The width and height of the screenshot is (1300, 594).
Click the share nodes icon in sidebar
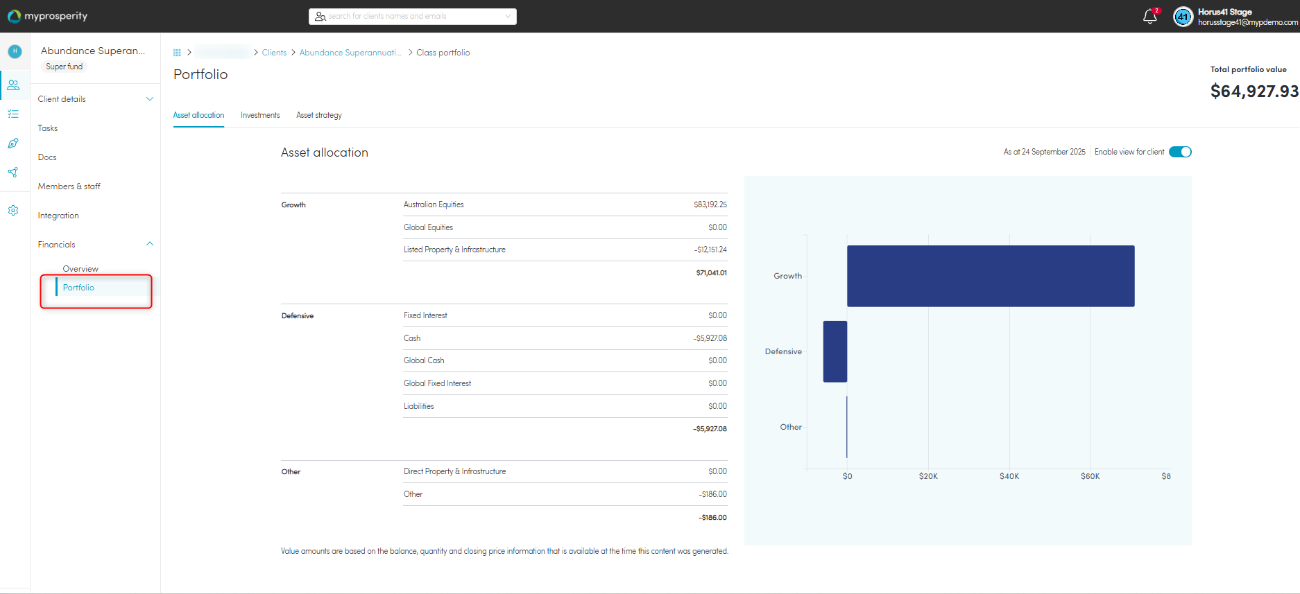13,172
